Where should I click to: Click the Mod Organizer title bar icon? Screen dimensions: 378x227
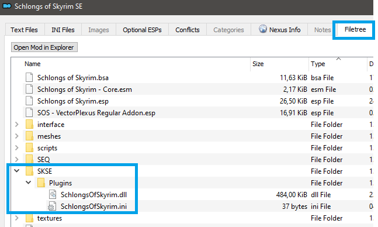(x=7, y=6)
